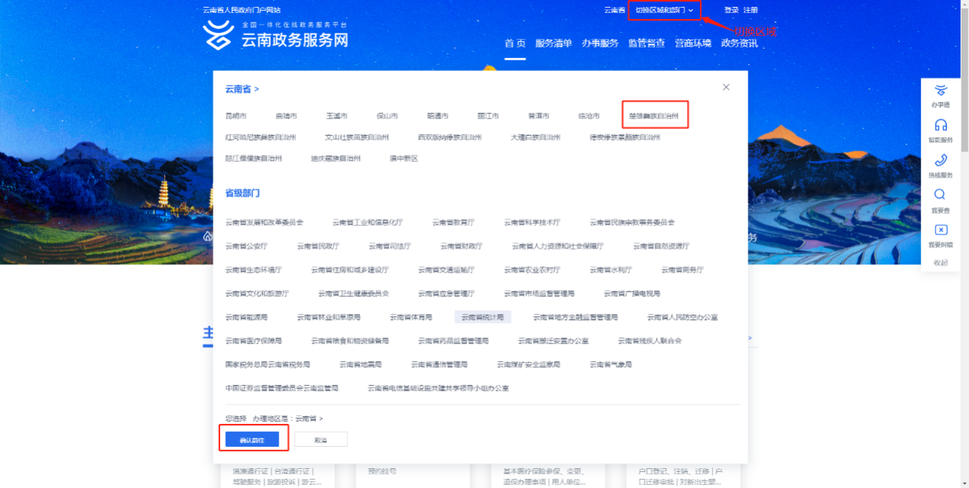This screenshot has height=488, width=969.
Task: Choose 昆明市 from the city list
Action: (x=236, y=116)
